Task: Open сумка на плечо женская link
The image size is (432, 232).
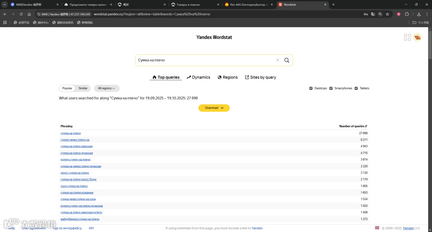Action: pos(76,146)
